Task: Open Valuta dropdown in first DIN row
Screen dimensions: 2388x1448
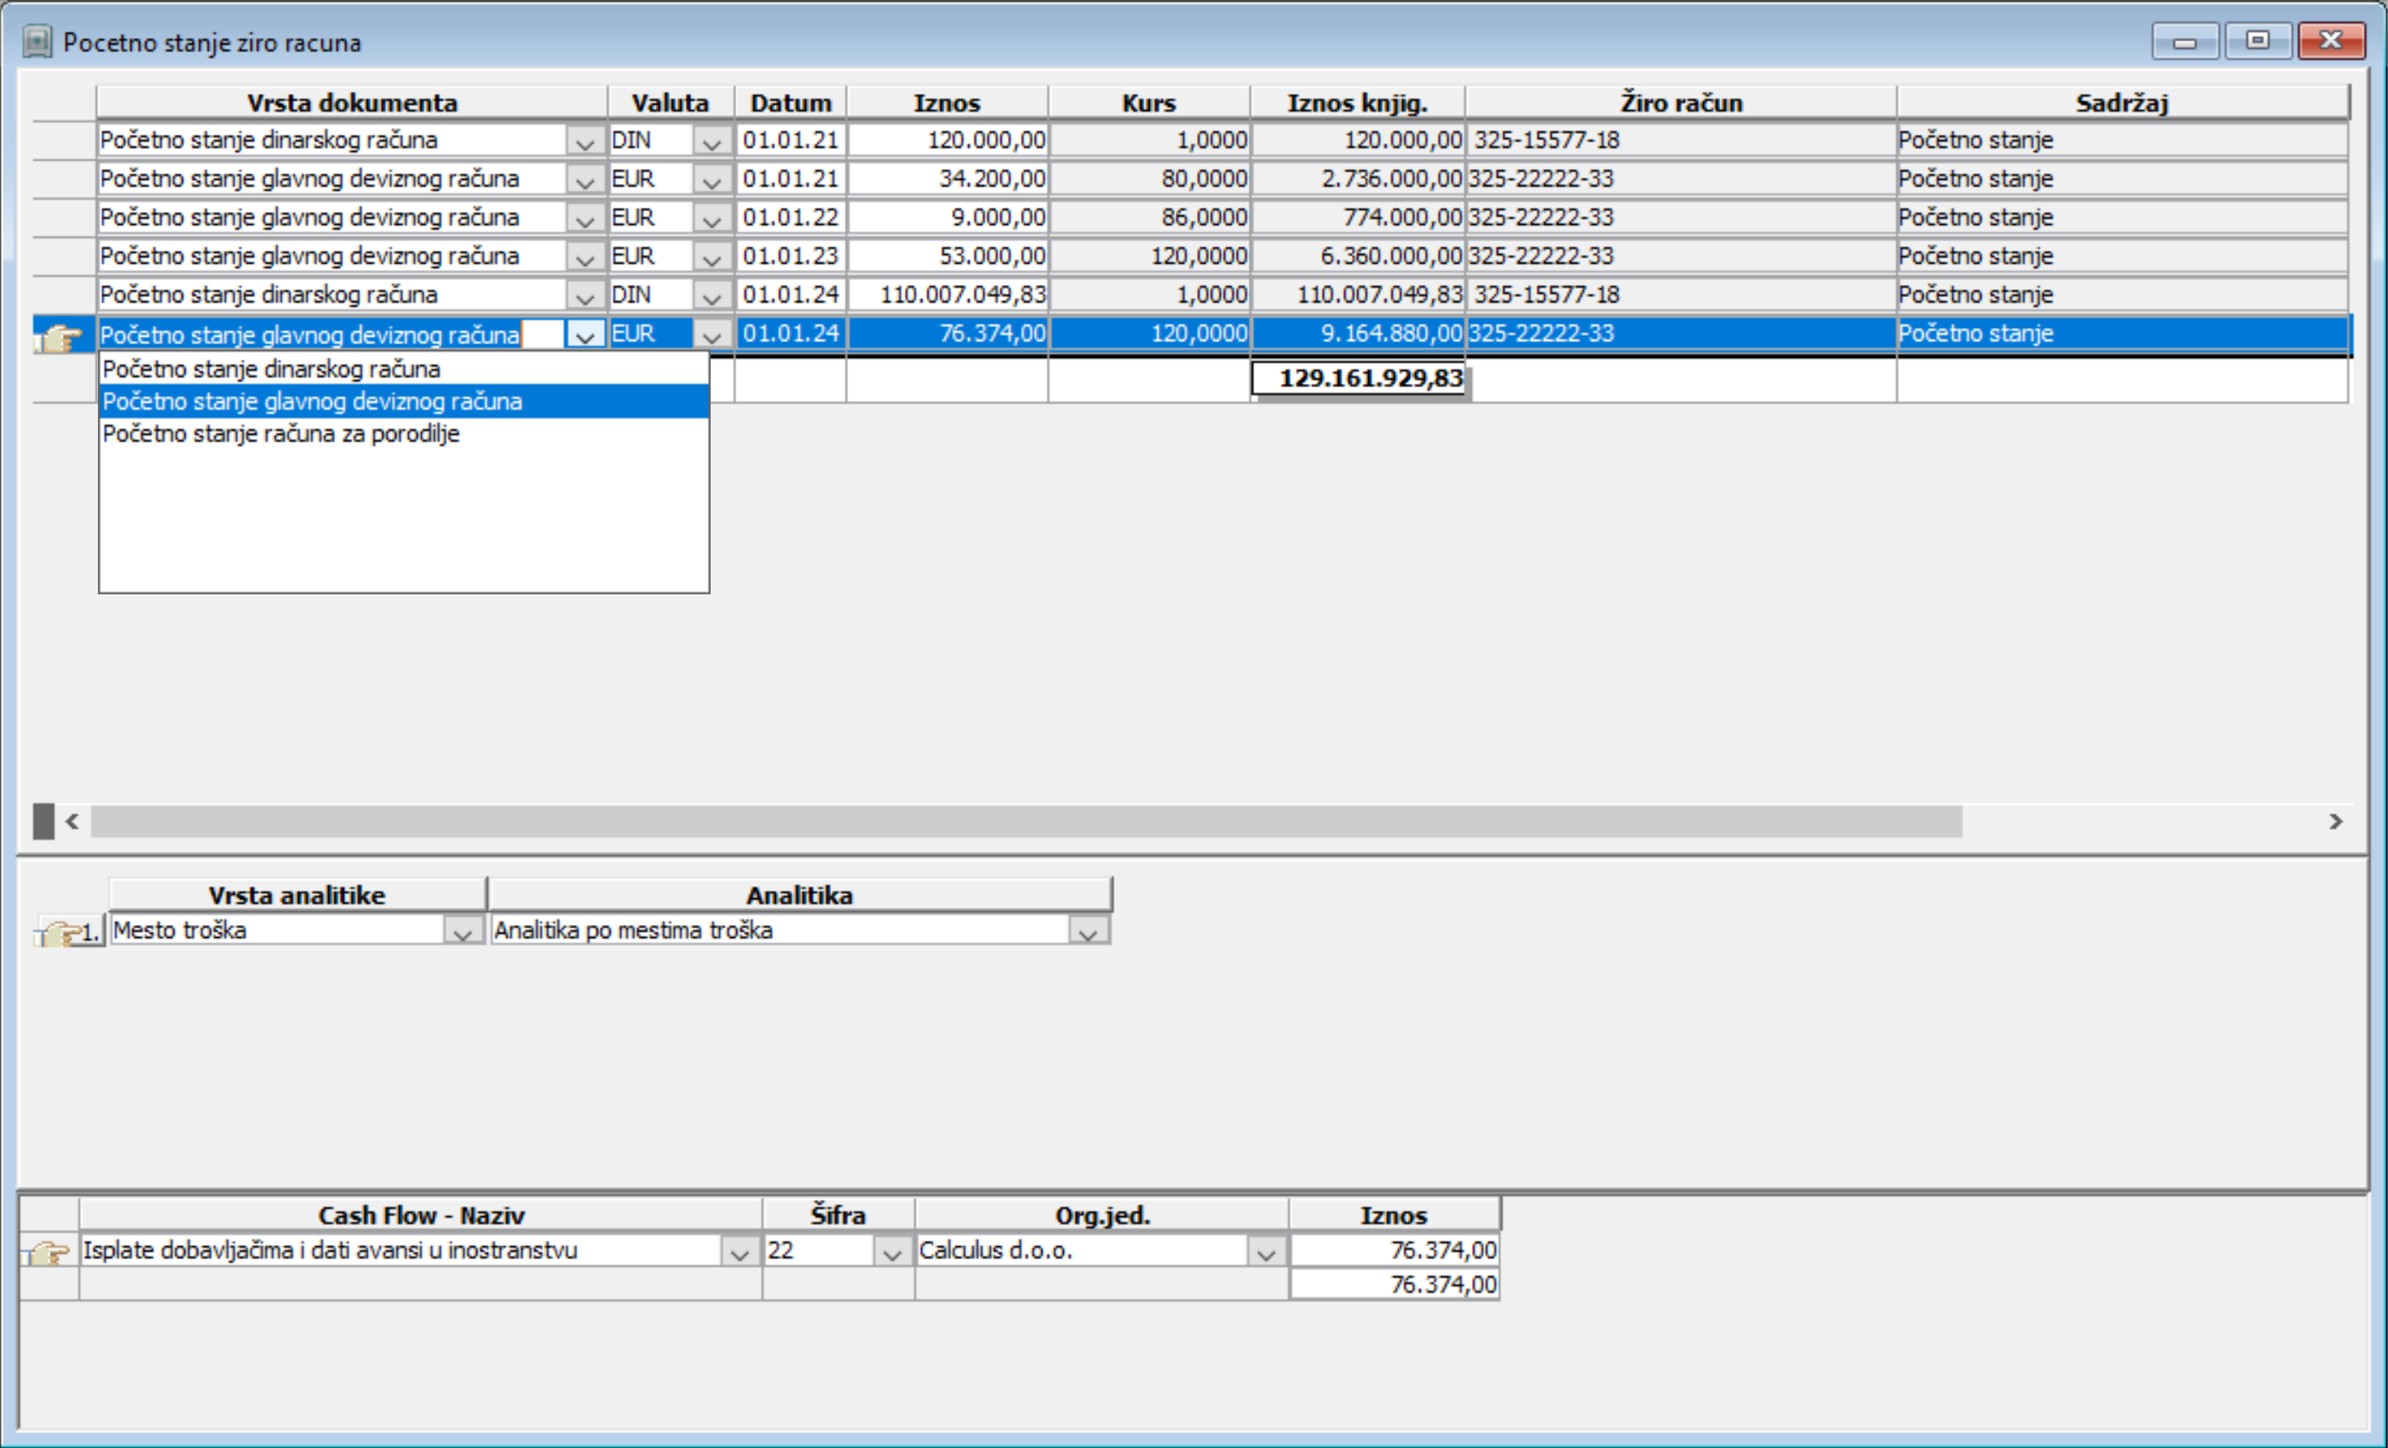Action: (712, 142)
